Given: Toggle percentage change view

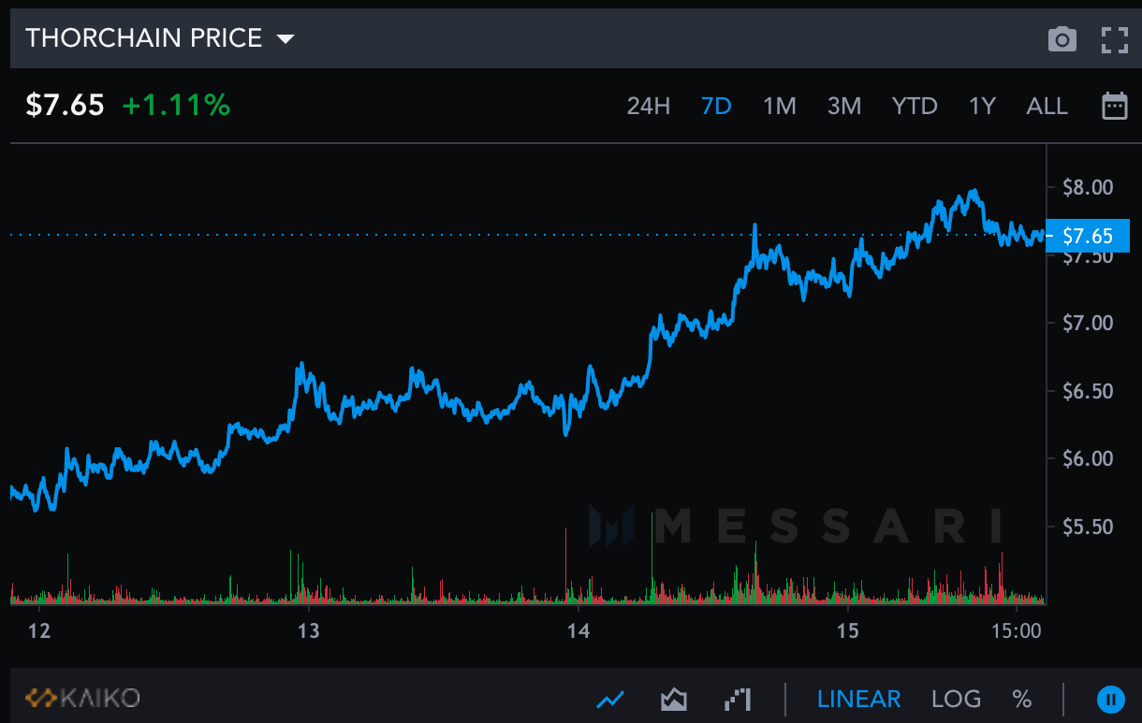Looking at the screenshot, I should 1021,699.
